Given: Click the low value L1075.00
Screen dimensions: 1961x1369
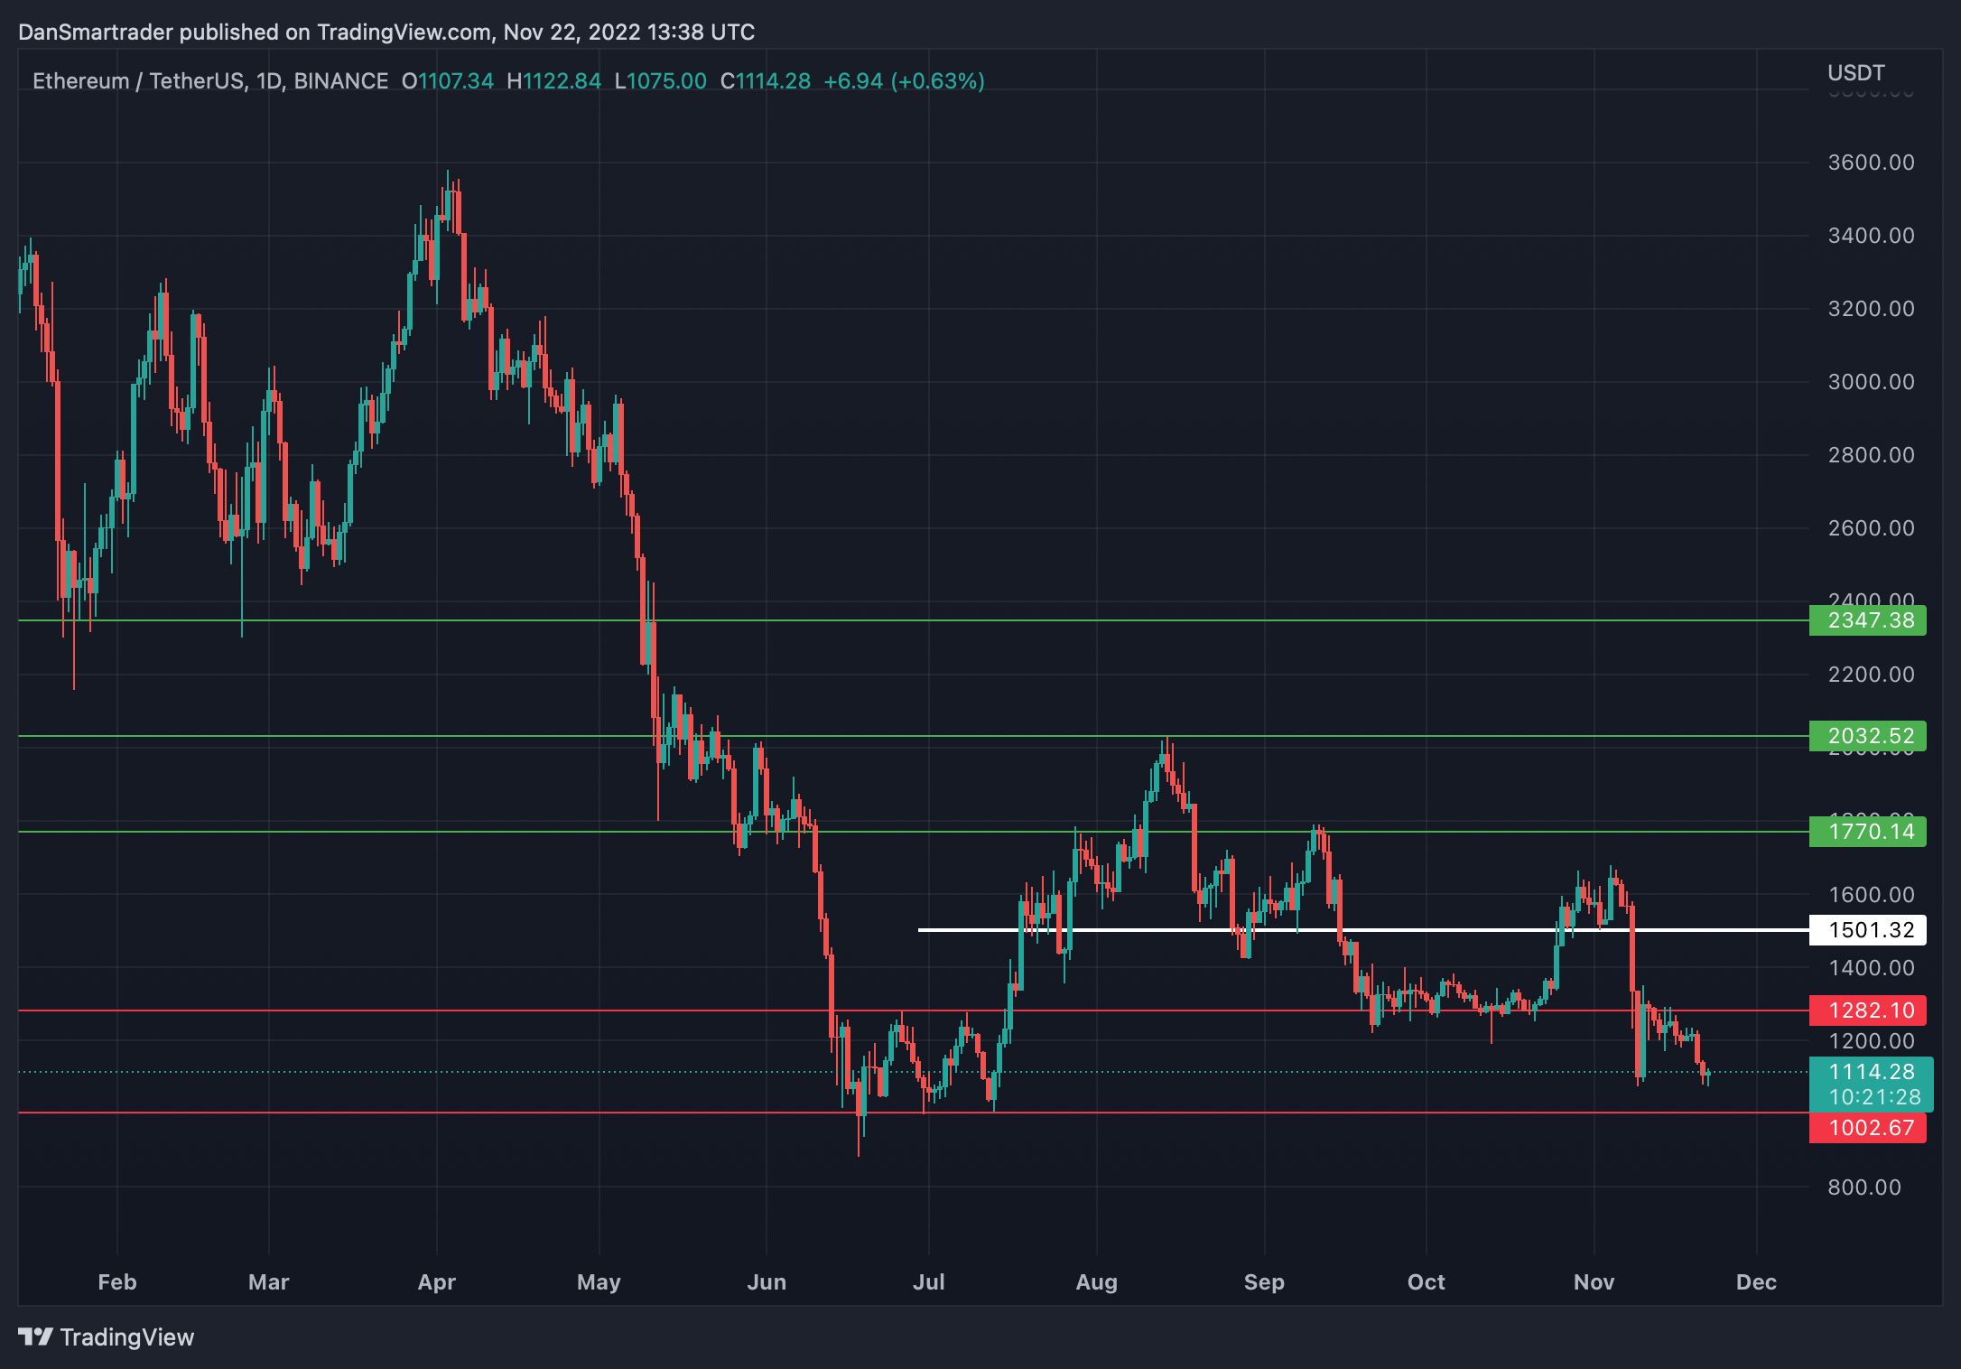Looking at the screenshot, I should (x=661, y=81).
